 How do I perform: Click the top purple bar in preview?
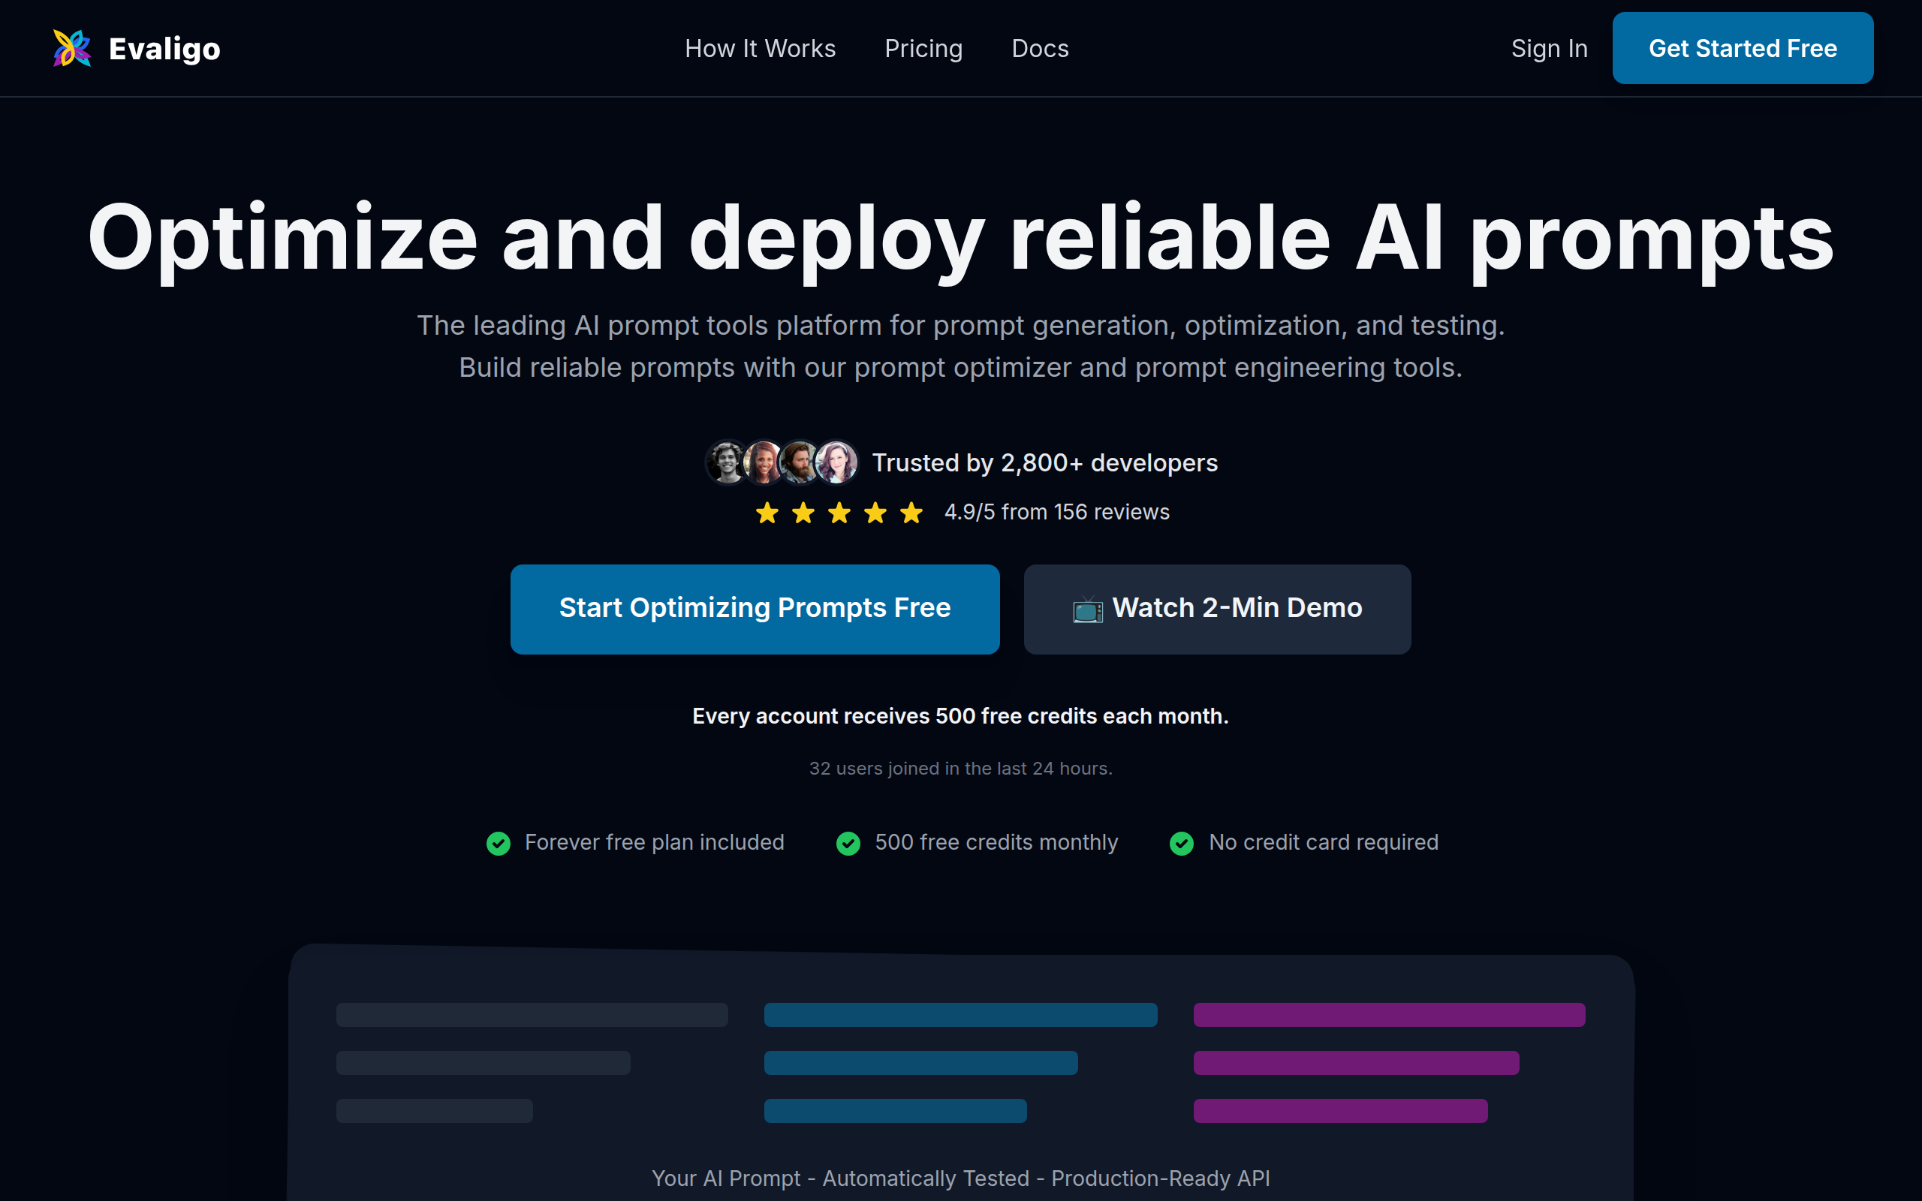(x=1389, y=1014)
